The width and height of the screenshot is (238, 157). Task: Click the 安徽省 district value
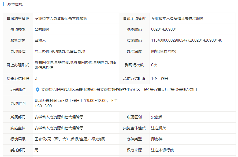coord(157,117)
